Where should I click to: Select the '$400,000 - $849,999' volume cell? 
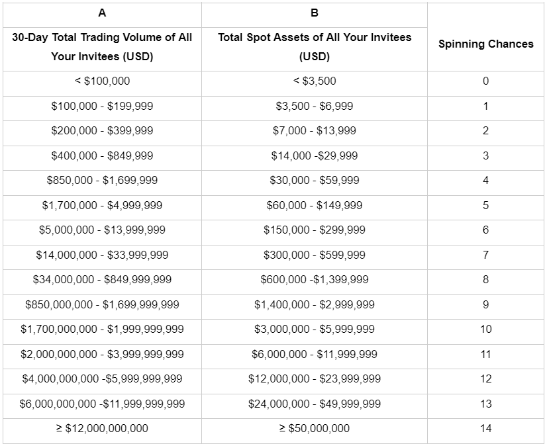tap(102, 156)
